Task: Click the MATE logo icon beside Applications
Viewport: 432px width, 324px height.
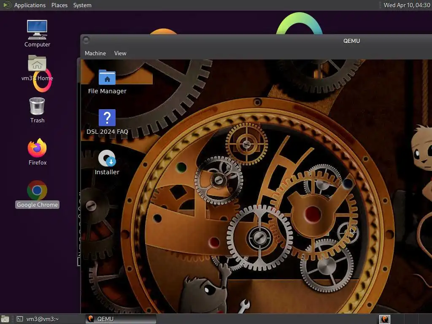Action: coord(7,5)
